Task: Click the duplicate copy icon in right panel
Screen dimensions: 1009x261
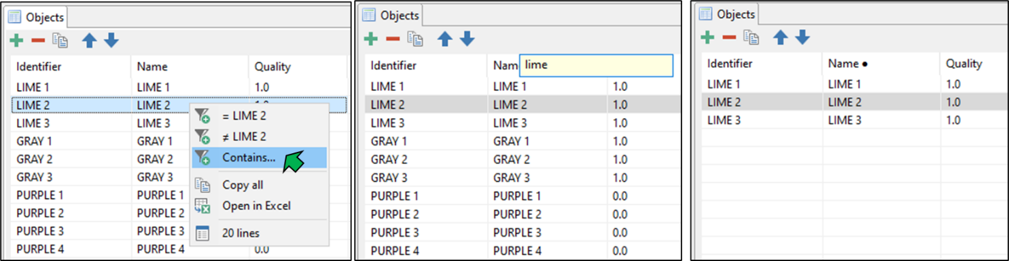Action: tap(751, 37)
